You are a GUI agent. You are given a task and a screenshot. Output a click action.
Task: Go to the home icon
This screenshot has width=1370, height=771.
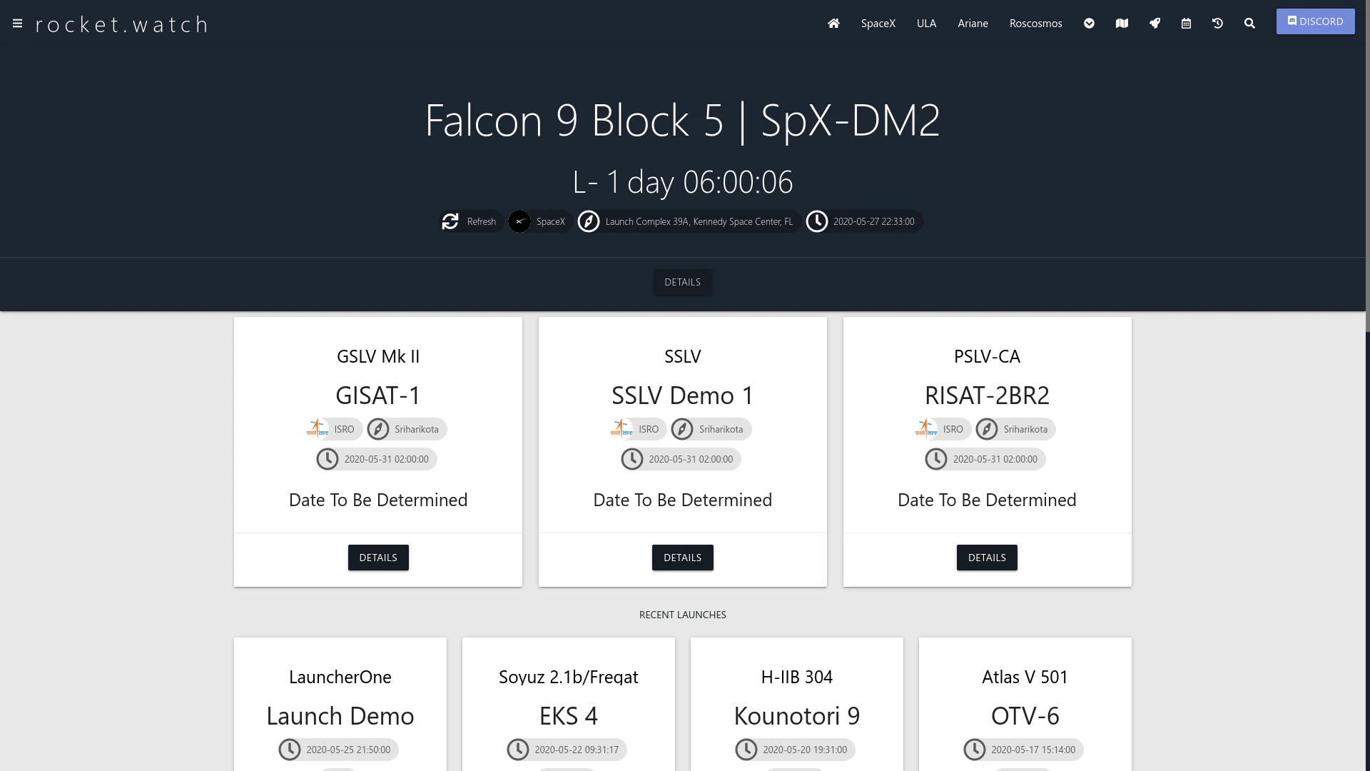tap(833, 24)
